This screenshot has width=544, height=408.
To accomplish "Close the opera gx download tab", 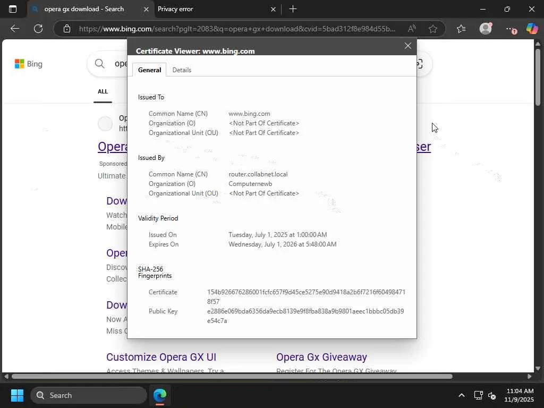I will 146,10.
